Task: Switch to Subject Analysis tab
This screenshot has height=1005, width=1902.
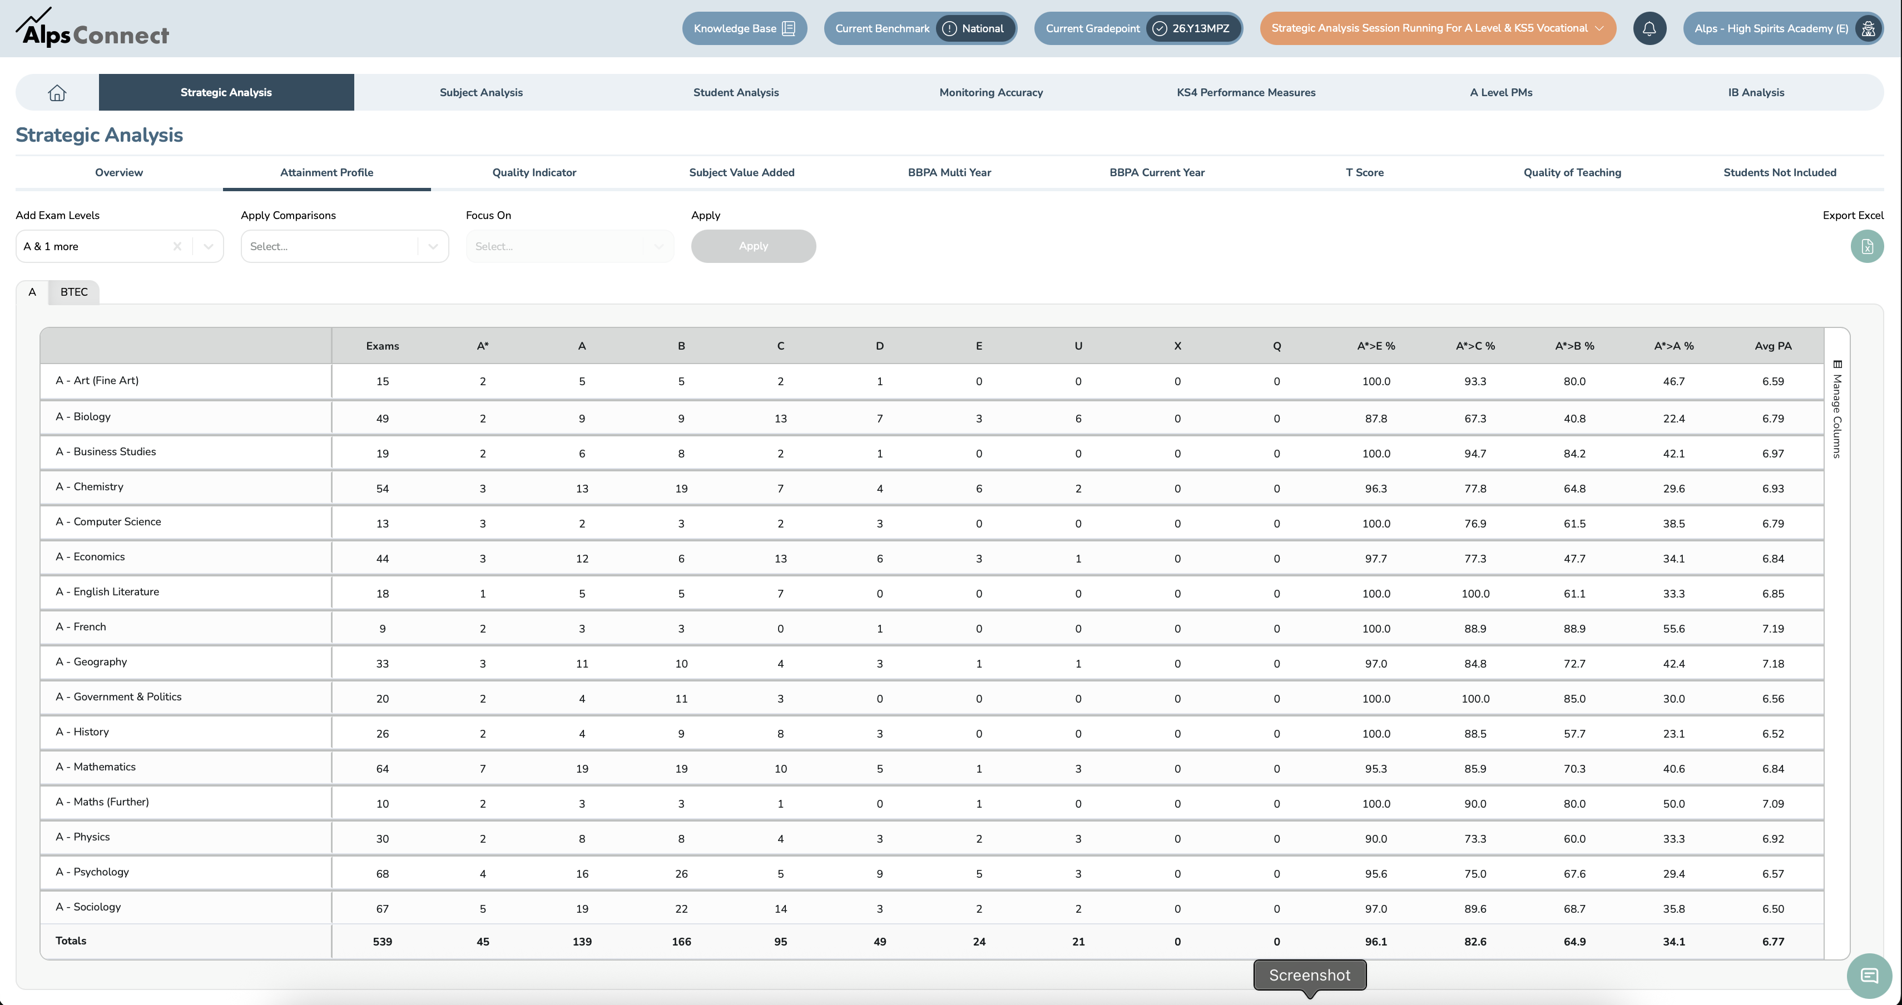Action: (x=482, y=92)
